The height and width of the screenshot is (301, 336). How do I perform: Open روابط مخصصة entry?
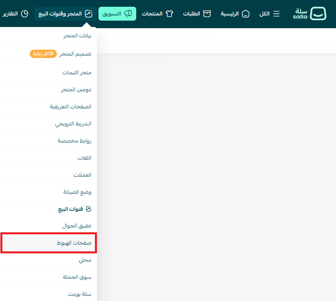coord(48,141)
